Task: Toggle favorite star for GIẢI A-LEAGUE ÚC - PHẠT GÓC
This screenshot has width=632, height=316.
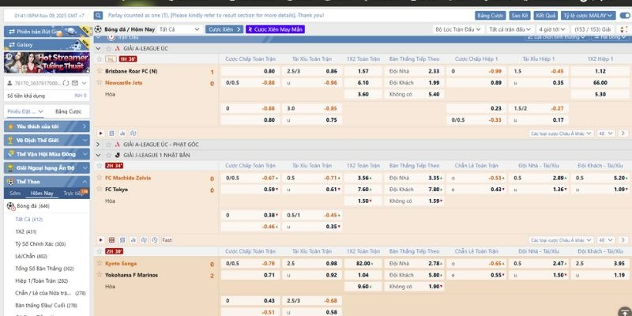Action: (109, 145)
